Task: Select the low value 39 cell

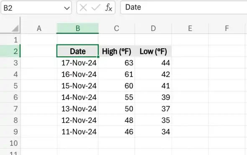Action: pyautogui.click(x=153, y=97)
